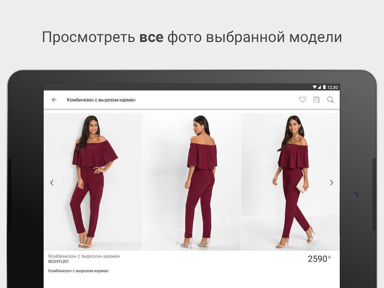Open search with magnifier icon
This screenshot has height=288, width=384.
(331, 100)
